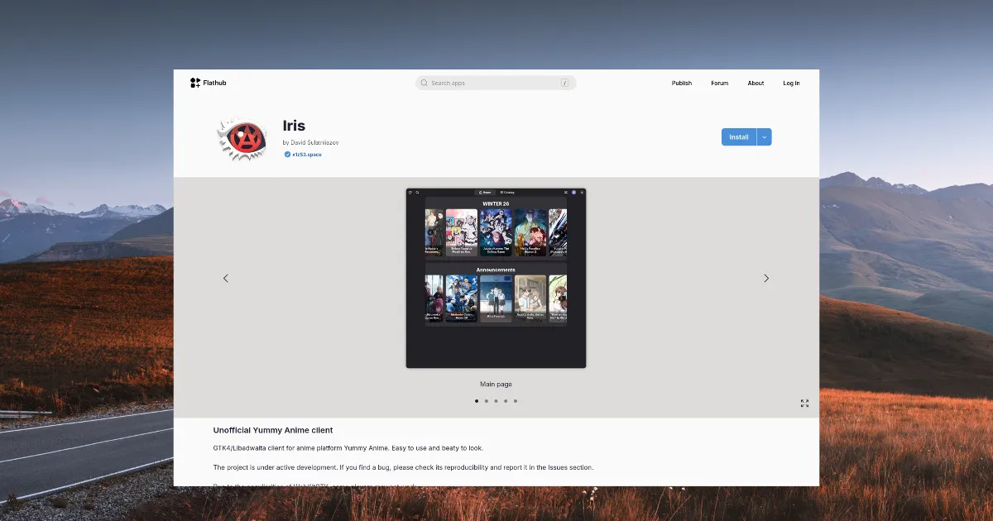The image size is (993, 521).
Task: Open screenshot in fullscreen view
Action: [x=804, y=404]
